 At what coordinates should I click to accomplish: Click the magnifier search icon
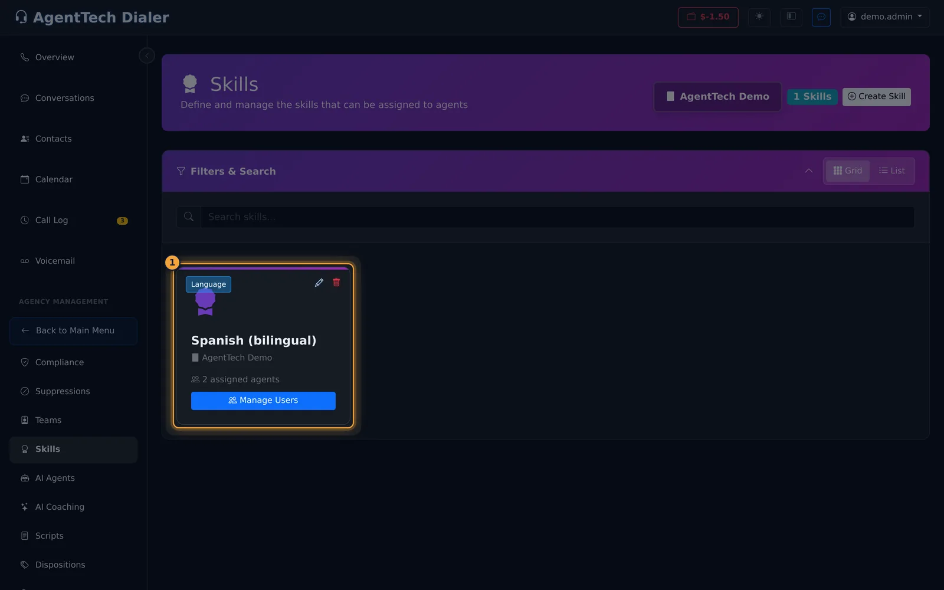pos(189,217)
